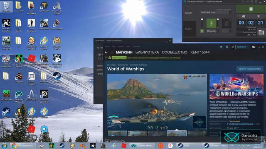The image size is (266, 149).
Task: Adjust the system sound volume slider in Gecata
Action: pyautogui.click(x=202, y=23)
